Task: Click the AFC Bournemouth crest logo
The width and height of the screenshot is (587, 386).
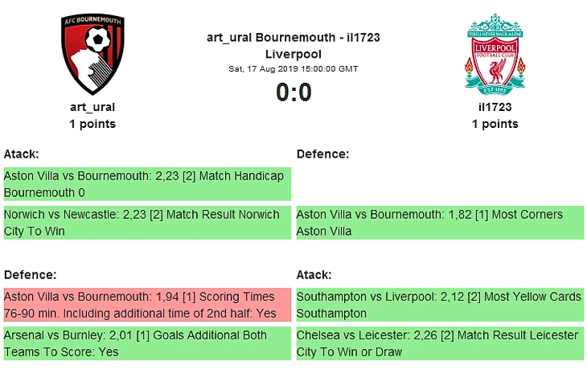Action: click(x=92, y=55)
